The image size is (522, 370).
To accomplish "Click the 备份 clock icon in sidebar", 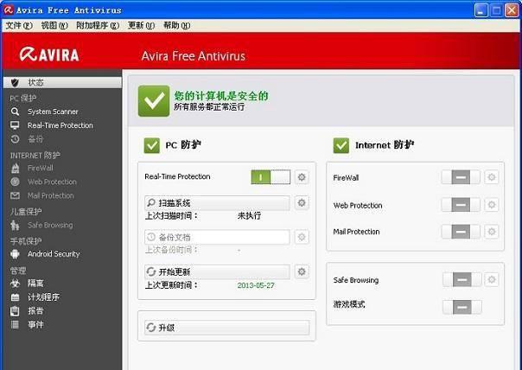I will (x=15, y=139).
